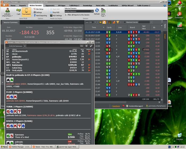Switch to Cash game mode
186x149 pixels.
coord(18,12)
